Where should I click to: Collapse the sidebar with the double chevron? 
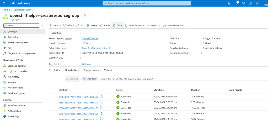42,25
